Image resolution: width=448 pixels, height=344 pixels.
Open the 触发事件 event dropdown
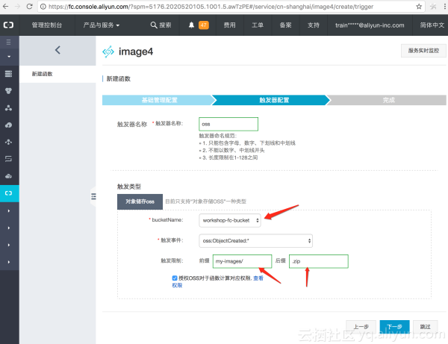point(255,240)
